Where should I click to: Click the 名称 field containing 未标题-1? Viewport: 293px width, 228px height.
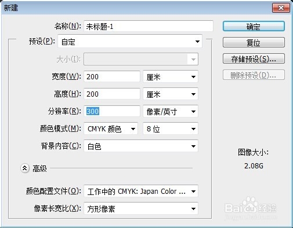point(149,26)
